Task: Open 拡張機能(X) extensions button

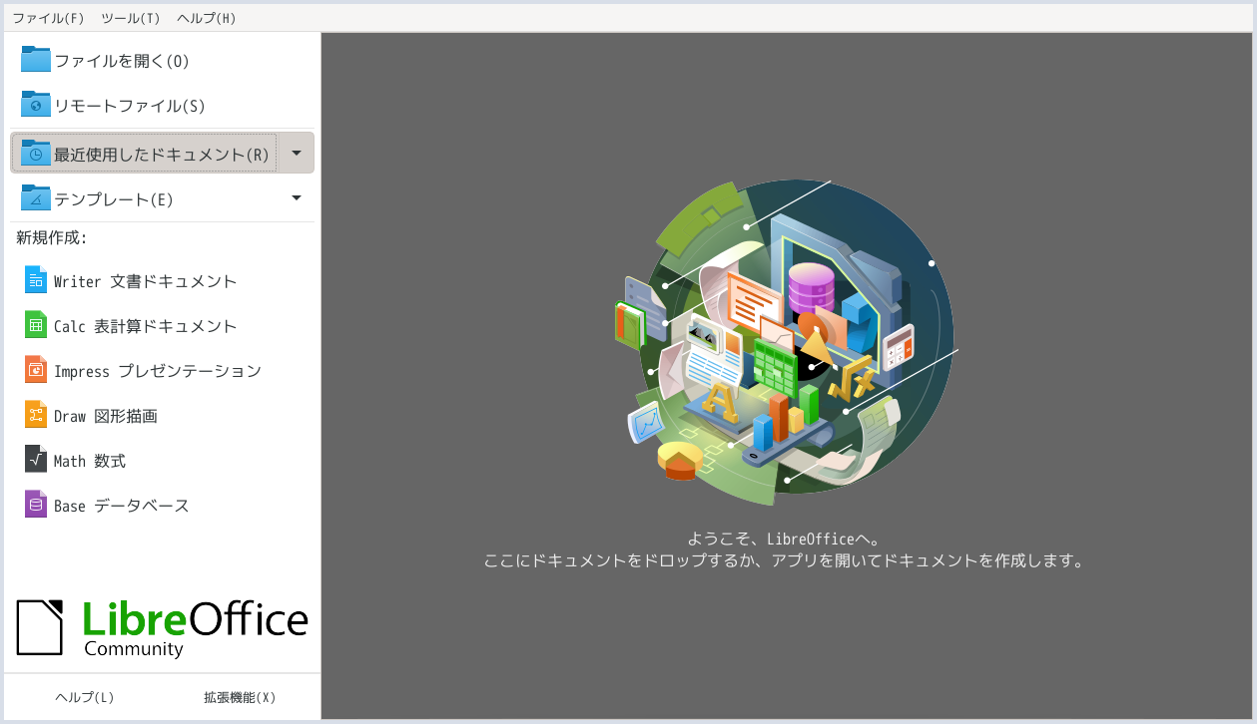Action: tap(240, 697)
